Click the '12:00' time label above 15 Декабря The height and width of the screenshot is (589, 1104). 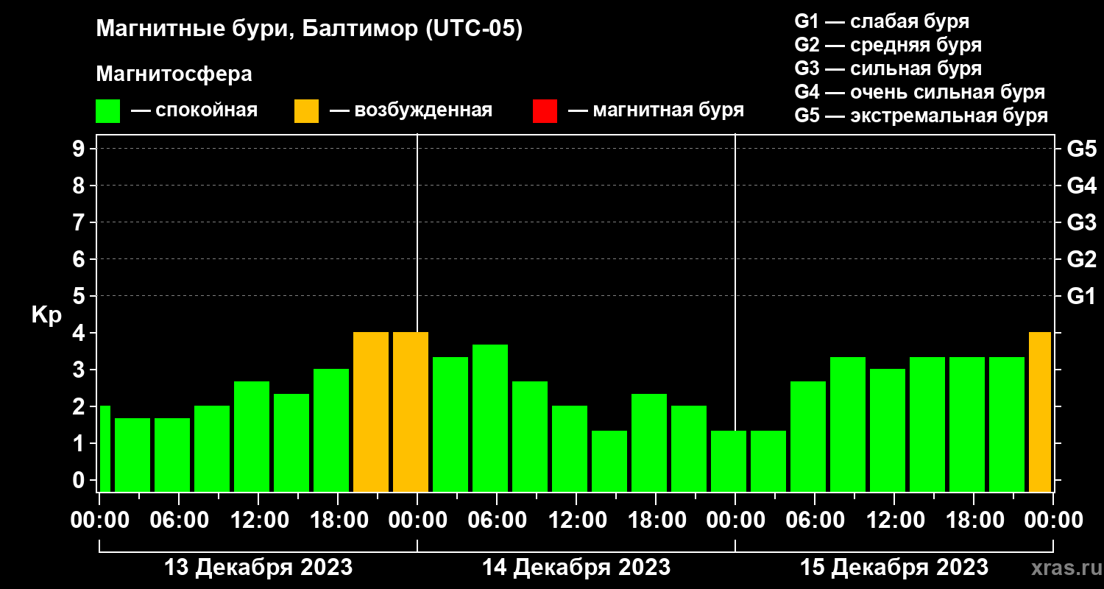click(x=894, y=520)
